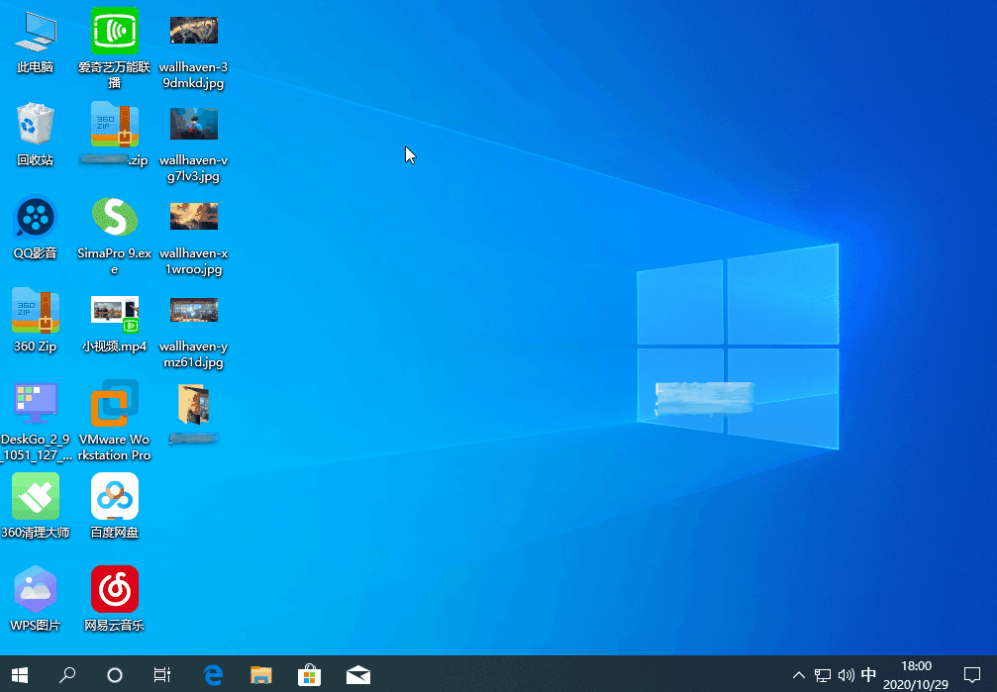Viewport: 997px width, 692px height.
Task: Select the 360 Zip application icon
Action: coord(35,320)
